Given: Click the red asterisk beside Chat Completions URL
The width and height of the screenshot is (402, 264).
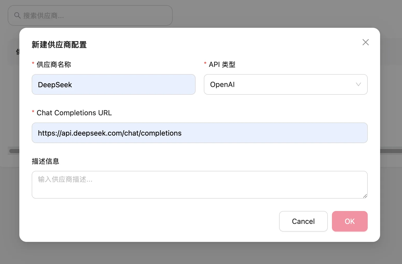Looking at the screenshot, I should pos(33,112).
